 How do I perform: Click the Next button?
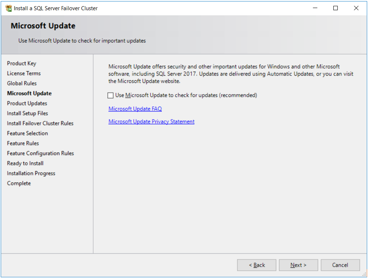point(298,265)
